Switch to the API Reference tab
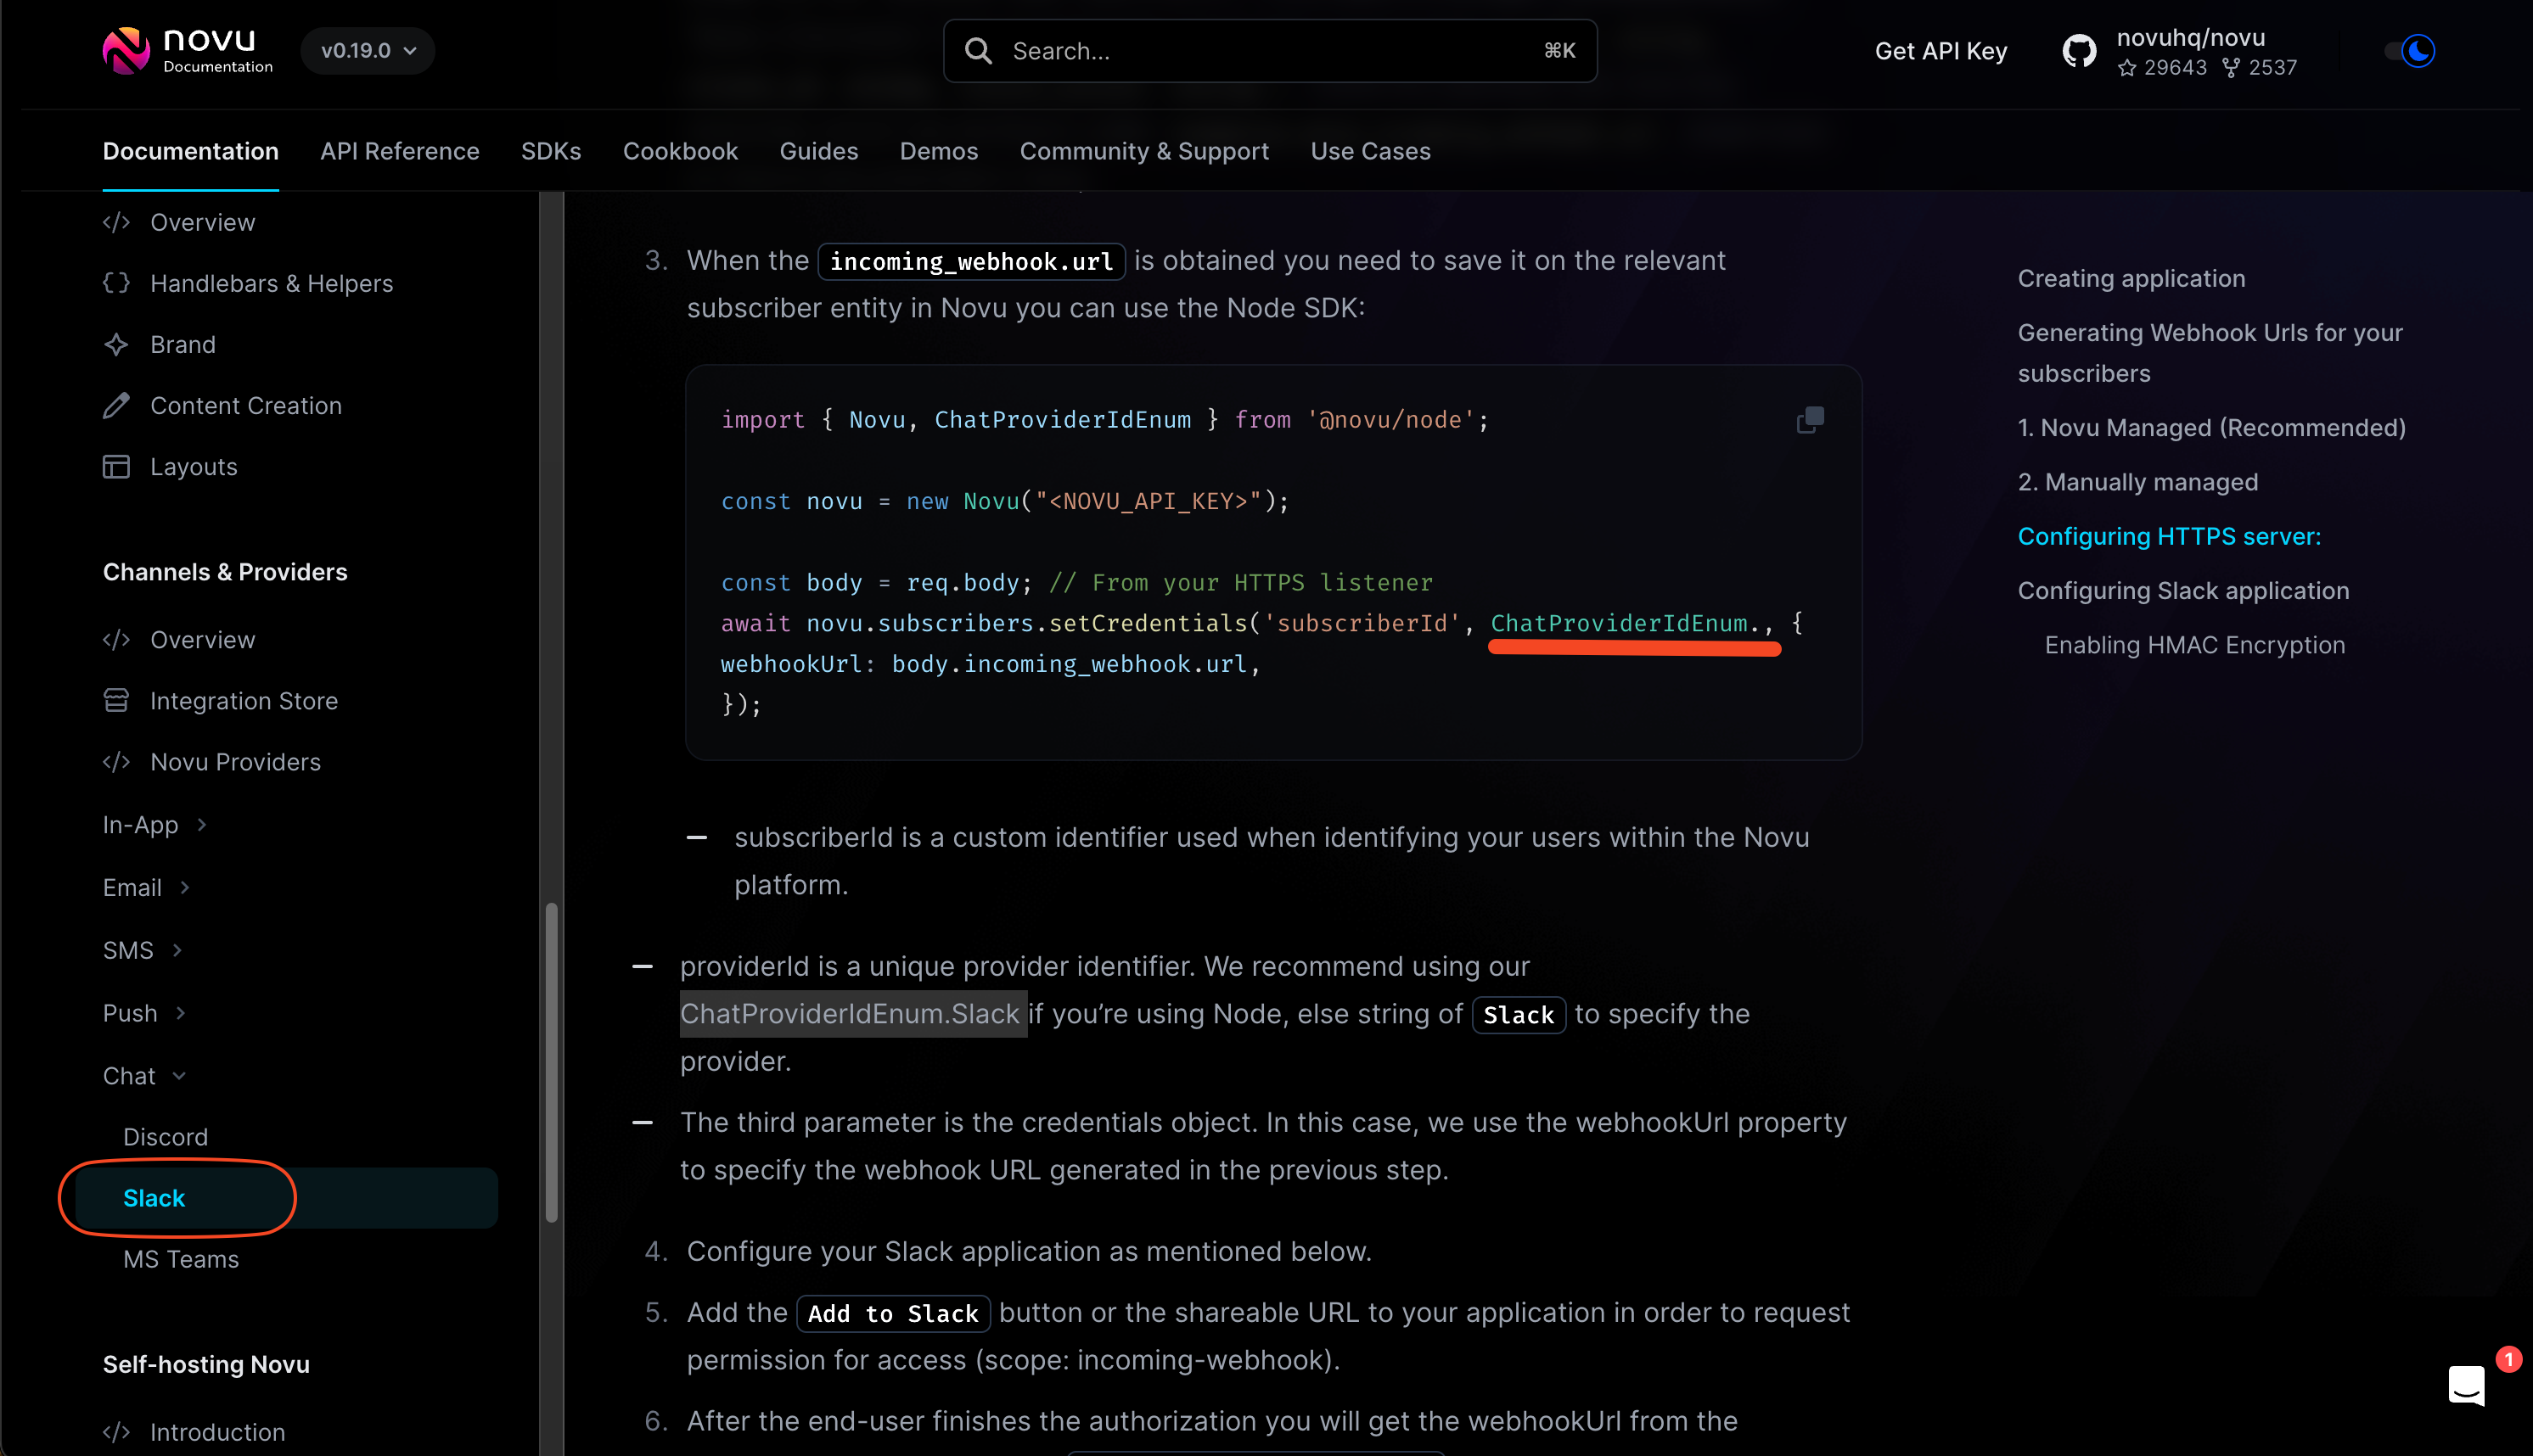The height and width of the screenshot is (1456, 2533). coord(399,151)
